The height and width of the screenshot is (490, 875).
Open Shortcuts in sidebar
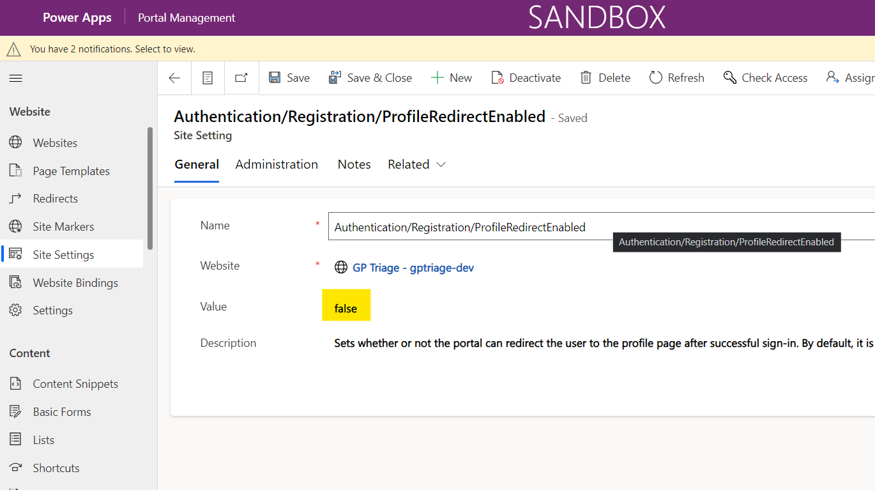pyautogui.click(x=72, y=468)
